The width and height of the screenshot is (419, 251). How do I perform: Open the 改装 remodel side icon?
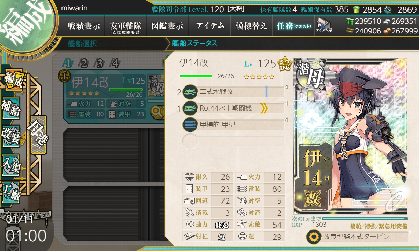11,135
